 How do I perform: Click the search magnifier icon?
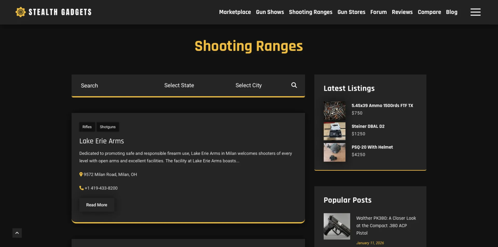point(294,85)
